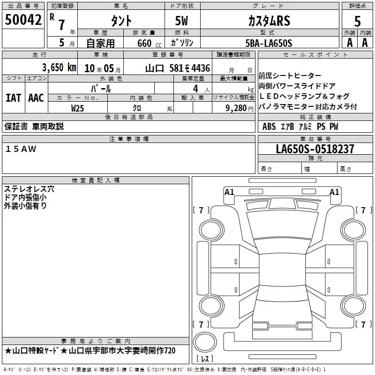Click the overall score 5
This screenshot has width=375, height=375.
point(357,21)
